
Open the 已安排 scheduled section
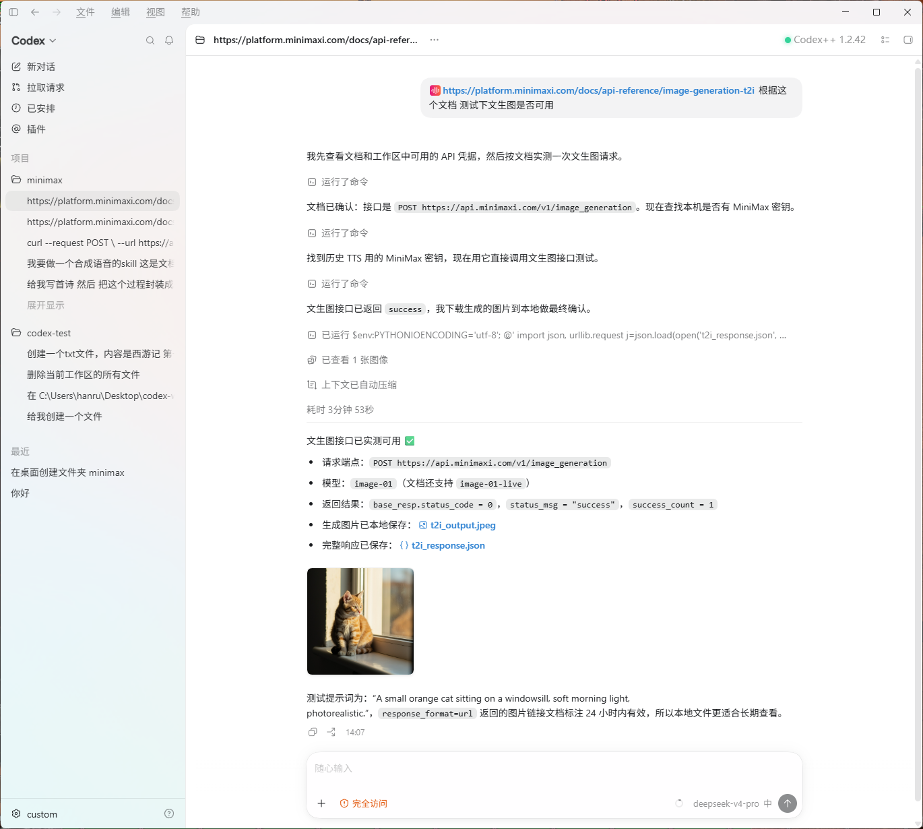tap(92, 109)
